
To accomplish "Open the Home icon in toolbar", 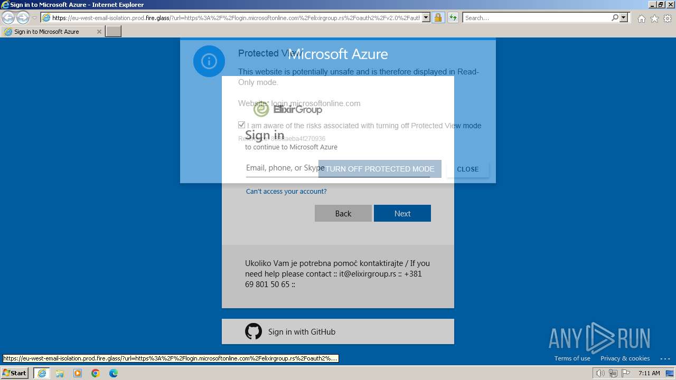I will 641,18.
